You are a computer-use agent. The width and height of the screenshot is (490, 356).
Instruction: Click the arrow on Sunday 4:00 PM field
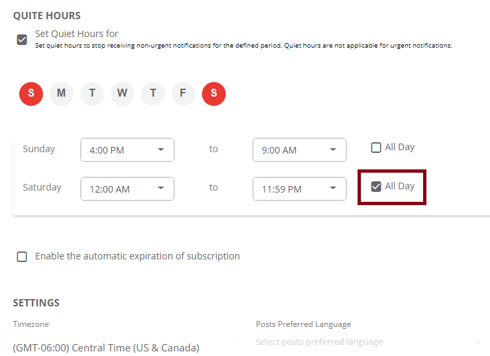coord(161,150)
